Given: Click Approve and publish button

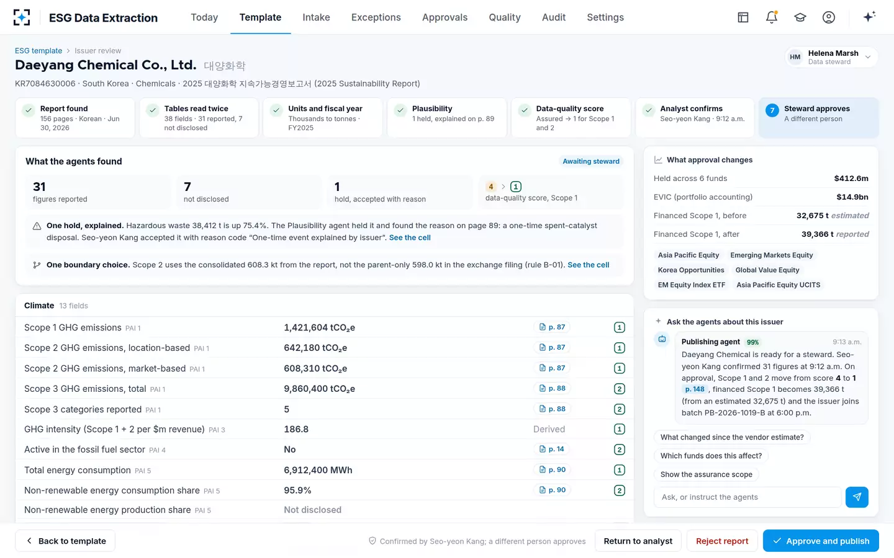Looking at the screenshot, I should (x=821, y=541).
